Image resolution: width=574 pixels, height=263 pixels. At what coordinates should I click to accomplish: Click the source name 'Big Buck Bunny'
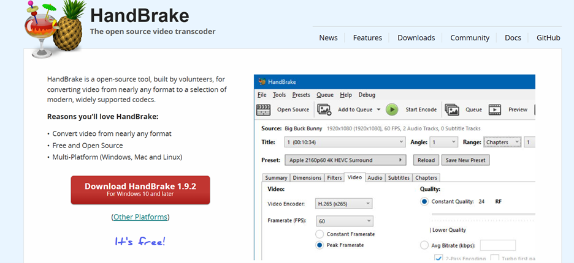click(303, 128)
